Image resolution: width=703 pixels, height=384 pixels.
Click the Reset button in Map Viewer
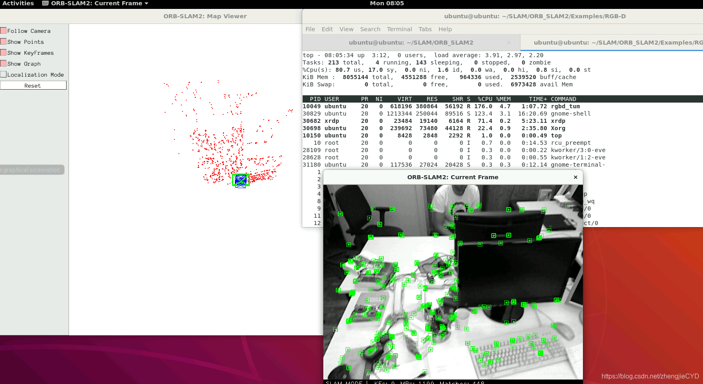[x=33, y=86]
